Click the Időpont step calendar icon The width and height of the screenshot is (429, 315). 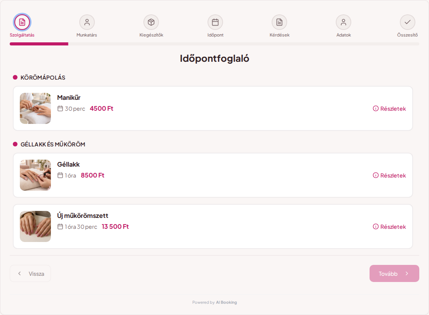pos(215,22)
